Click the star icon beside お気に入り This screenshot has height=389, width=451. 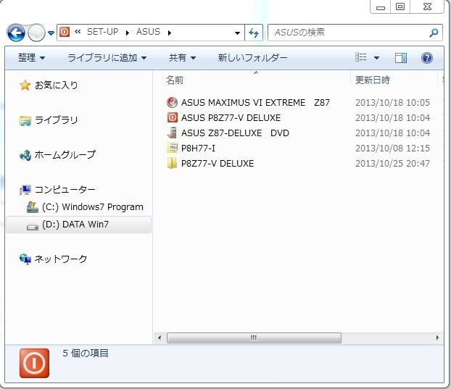(25, 85)
